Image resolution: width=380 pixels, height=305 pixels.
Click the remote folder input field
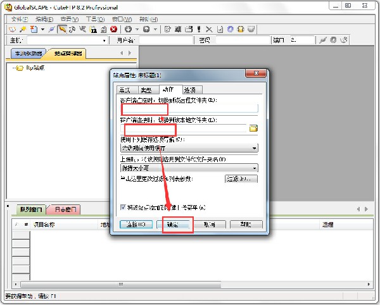(x=189, y=109)
